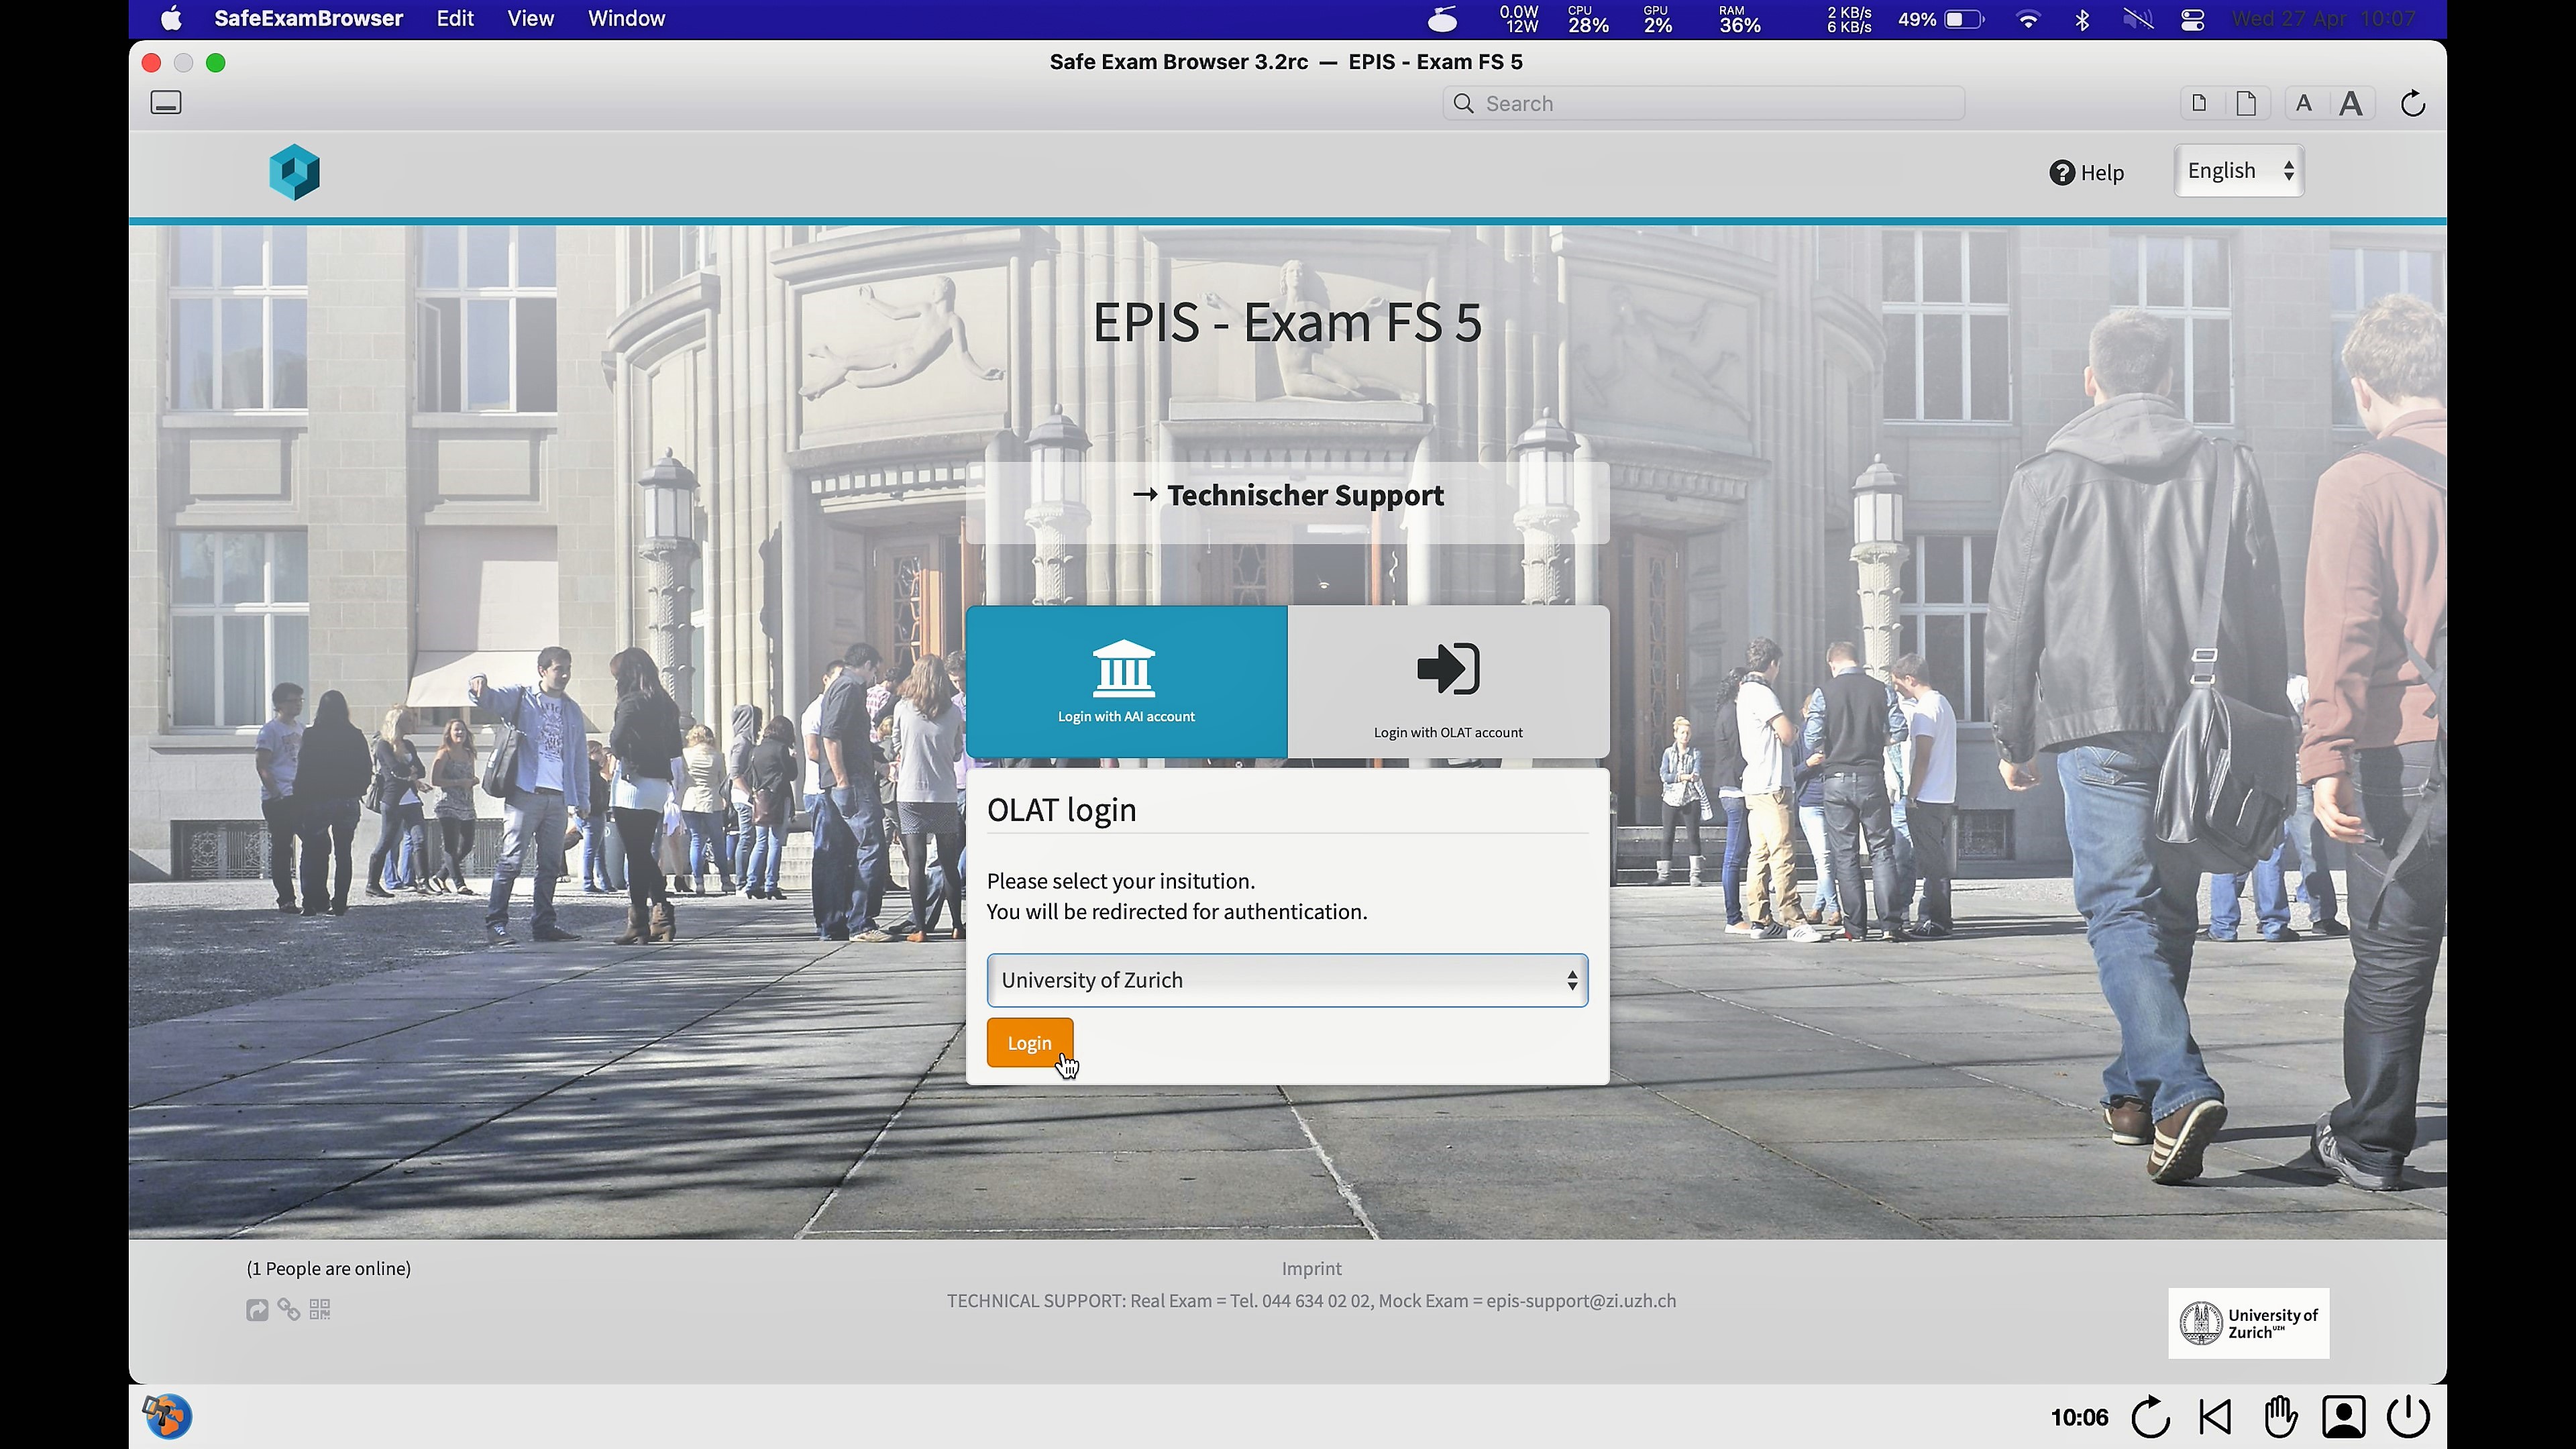Click the OLAT cube logo
The image size is (2576, 1449).
[294, 172]
